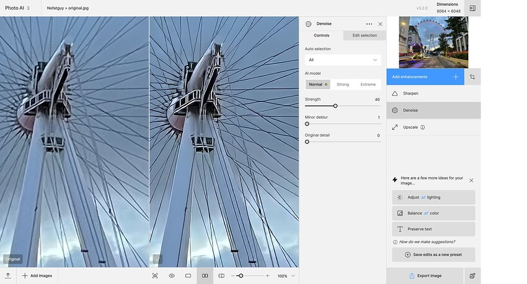Click the lightning bolt ideas icon
Screen dimensions: 527x284
395,179
